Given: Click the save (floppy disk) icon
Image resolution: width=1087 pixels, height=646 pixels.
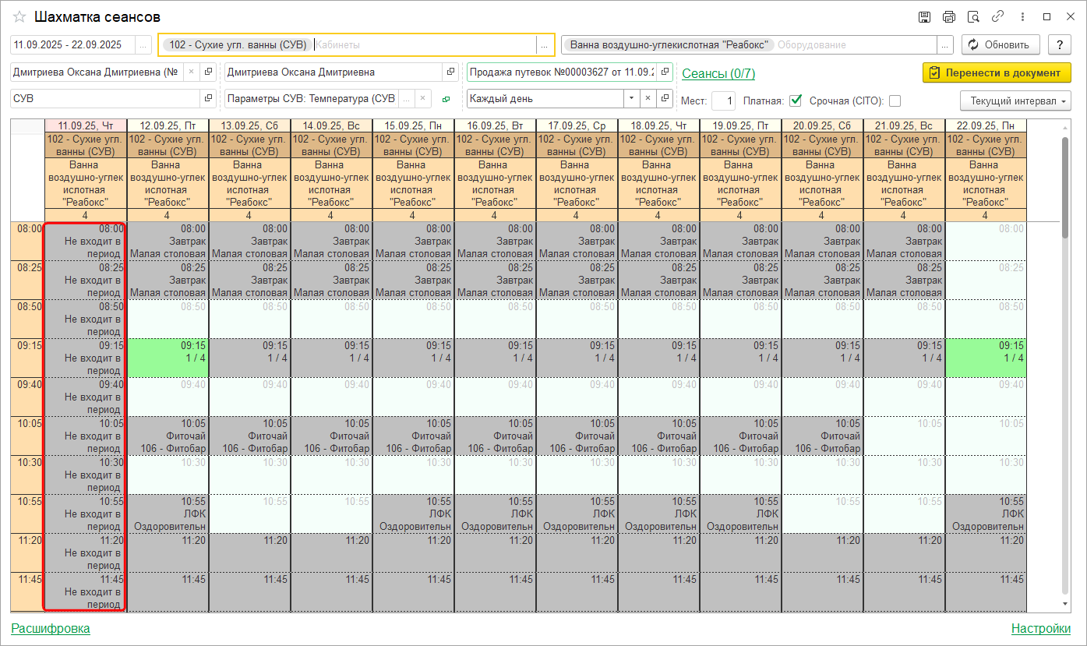Looking at the screenshot, I should 924,17.
